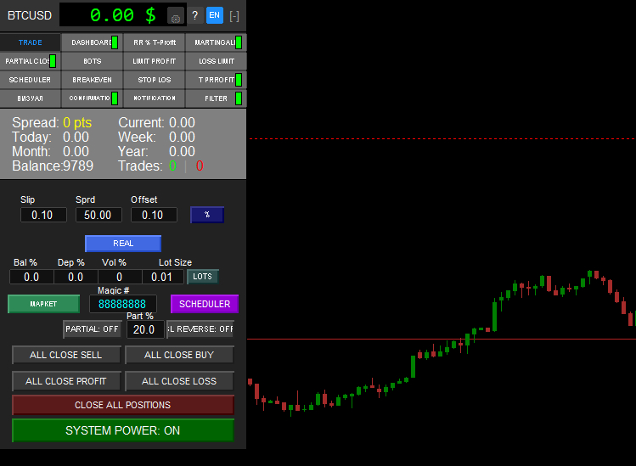Image resolution: width=636 pixels, height=466 pixels.
Task: Toggle the CONFIRMATION green status indicator
Action: pyautogui.click(x=115, y=98)
